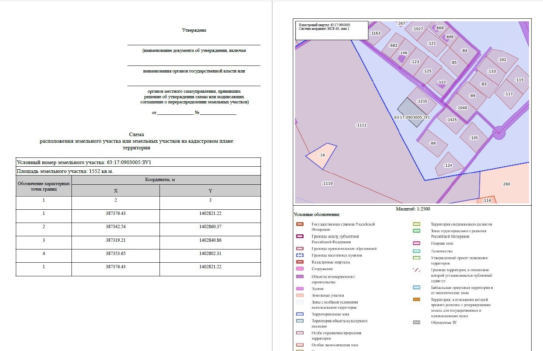543x351 pixels.
Task: Select the Границы муниципальных образований legend symbol
Action: click(x=300, y=249)
